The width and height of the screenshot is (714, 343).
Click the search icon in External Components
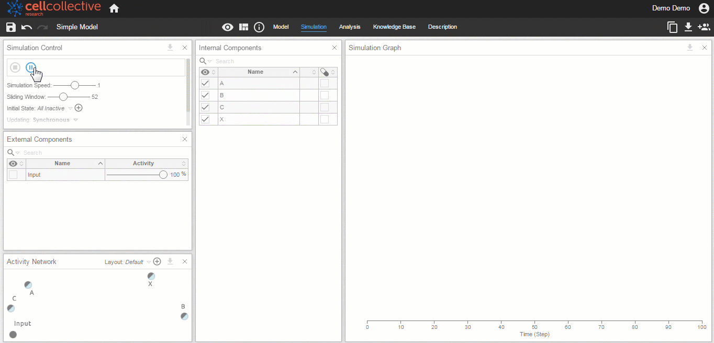tap(11, 153)
